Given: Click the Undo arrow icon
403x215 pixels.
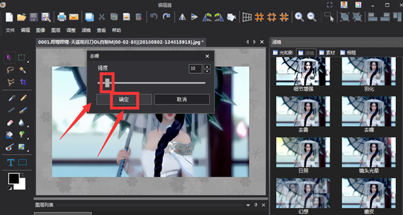Looking at the screenshot, I should pos(153,17).
